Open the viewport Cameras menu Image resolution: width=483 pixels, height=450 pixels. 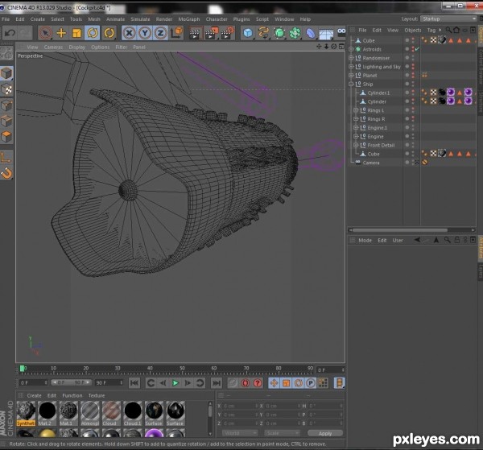coord(53,47)
